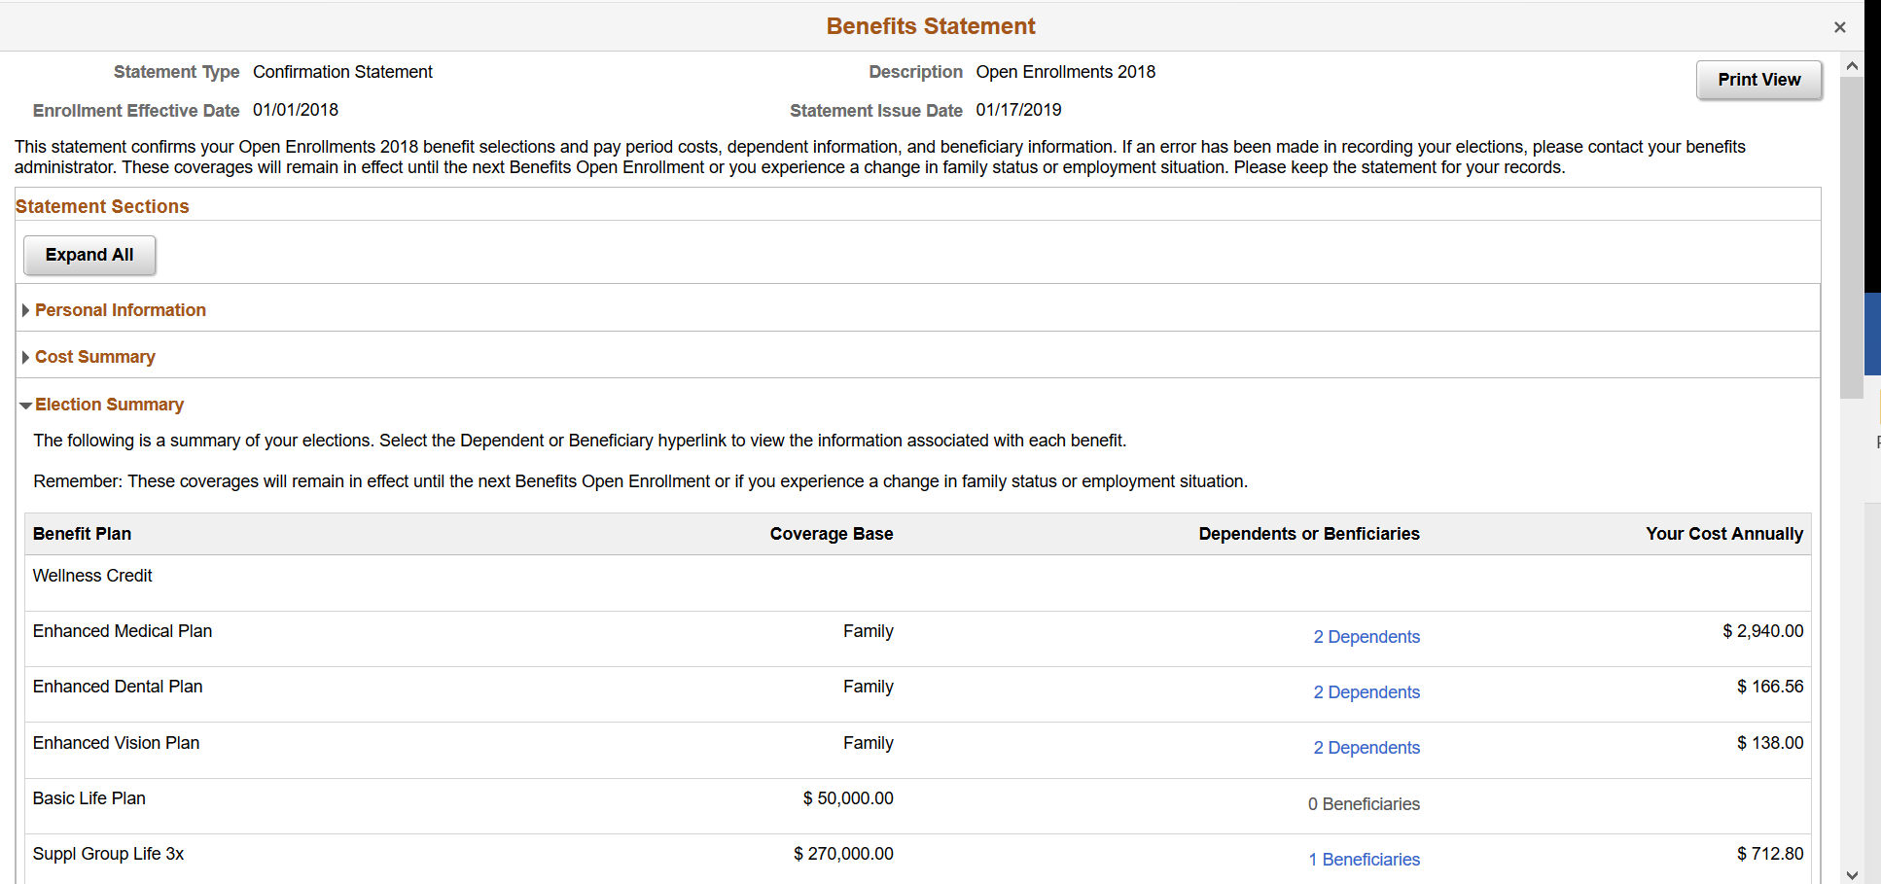Open Enhanced Dental Plan 2 Dependents link
Screen dimensions: 1881x884
coord(1366,692)
